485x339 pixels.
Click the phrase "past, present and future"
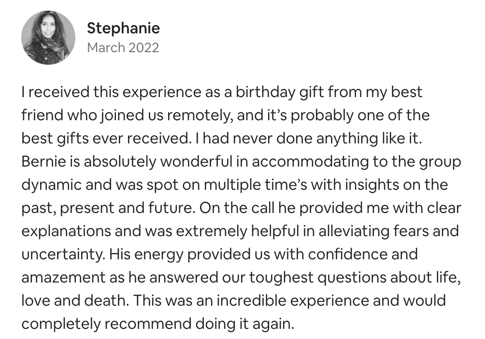tap(107, 208)
